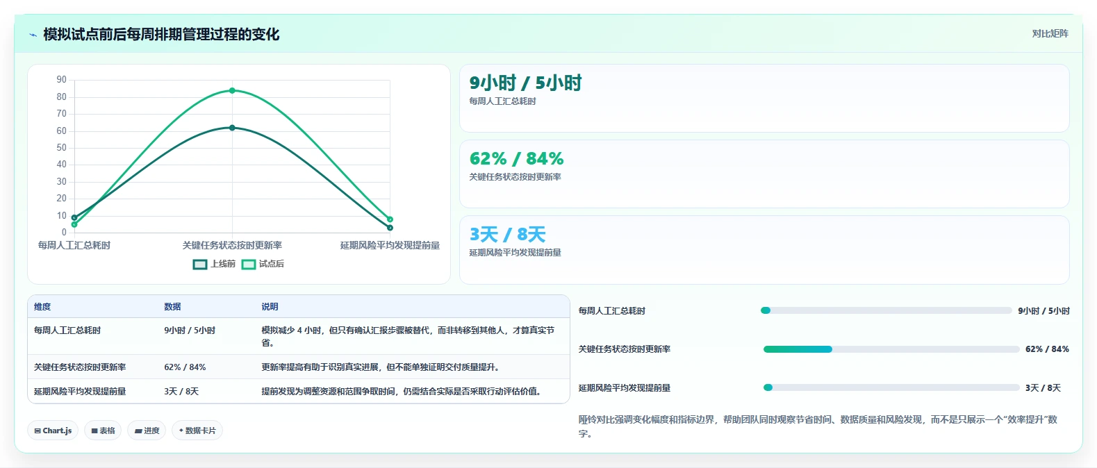Click the 上线前 point at 延期风险平均发现提前量

point(390,228)
